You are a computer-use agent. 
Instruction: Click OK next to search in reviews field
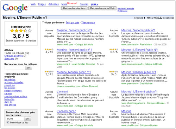click(29, 68)
